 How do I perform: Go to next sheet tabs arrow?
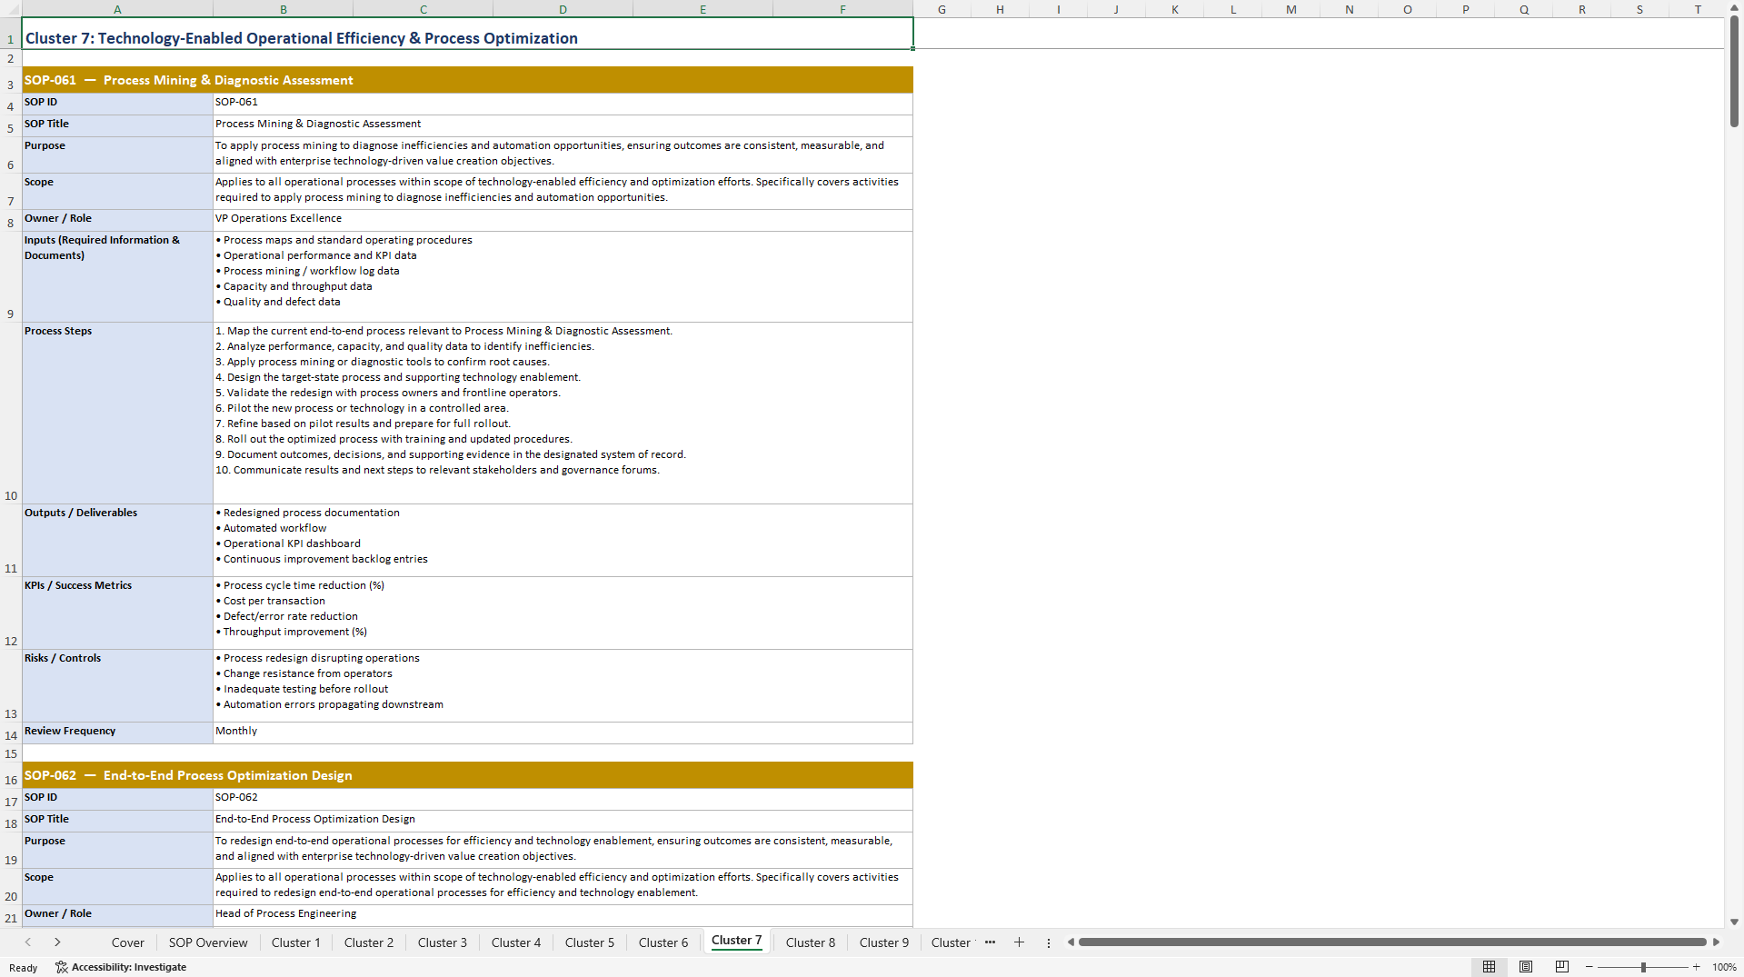pos(57,942)
